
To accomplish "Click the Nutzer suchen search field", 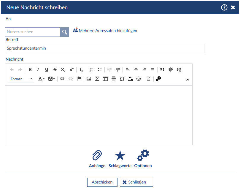I will 33,32.
